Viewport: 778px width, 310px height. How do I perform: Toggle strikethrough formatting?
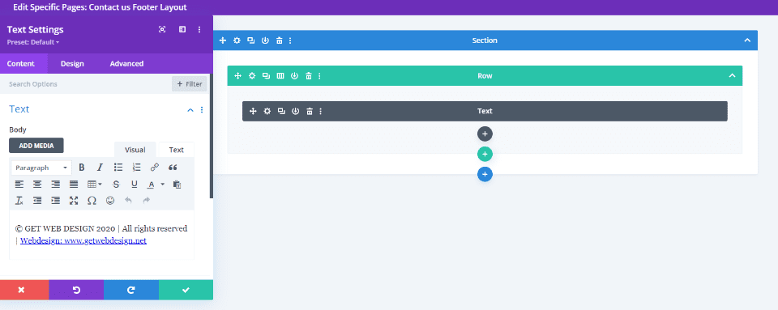[116, 185]
